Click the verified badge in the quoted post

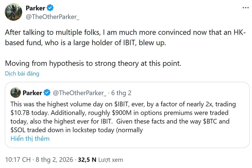(47, 93)
